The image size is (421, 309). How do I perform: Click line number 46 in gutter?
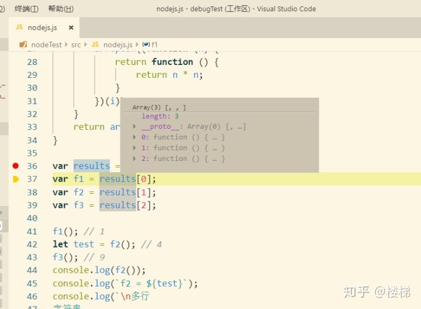32,296
